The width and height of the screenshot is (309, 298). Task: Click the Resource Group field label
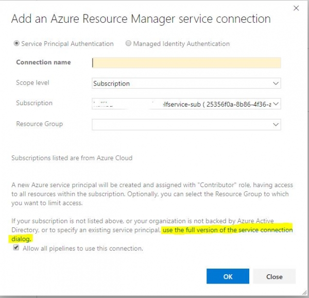39,124
